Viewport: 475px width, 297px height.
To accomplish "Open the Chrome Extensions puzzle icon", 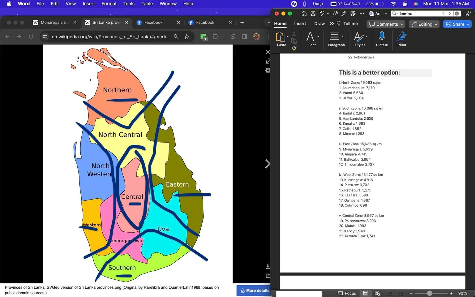I will [216, 37].
